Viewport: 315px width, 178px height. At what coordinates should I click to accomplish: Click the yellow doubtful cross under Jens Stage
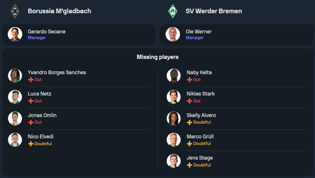coord(189,165)
